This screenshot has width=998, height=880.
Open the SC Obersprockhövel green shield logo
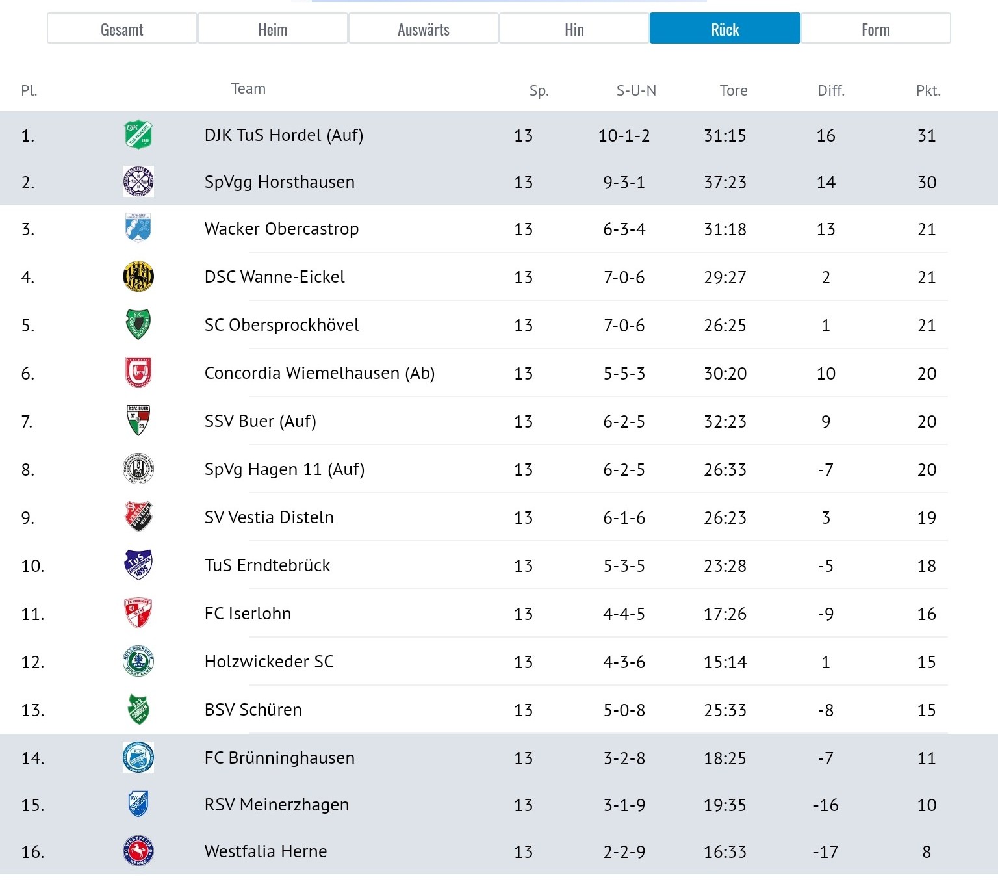point(138,324)
